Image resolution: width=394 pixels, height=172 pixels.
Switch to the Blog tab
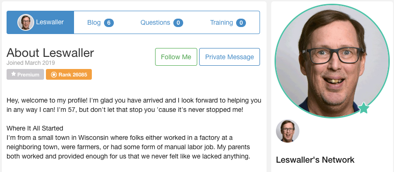tap(100, 22)
